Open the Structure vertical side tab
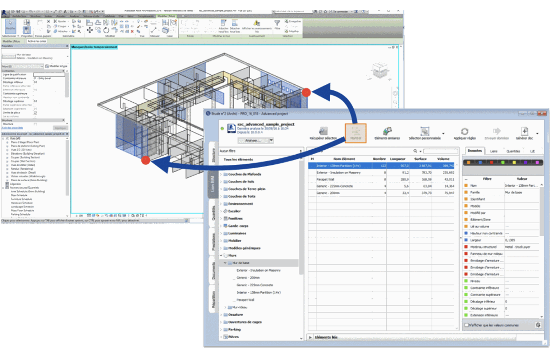Image resolution: width=552 pixels, height=357 pixels. tap(214, 155)
